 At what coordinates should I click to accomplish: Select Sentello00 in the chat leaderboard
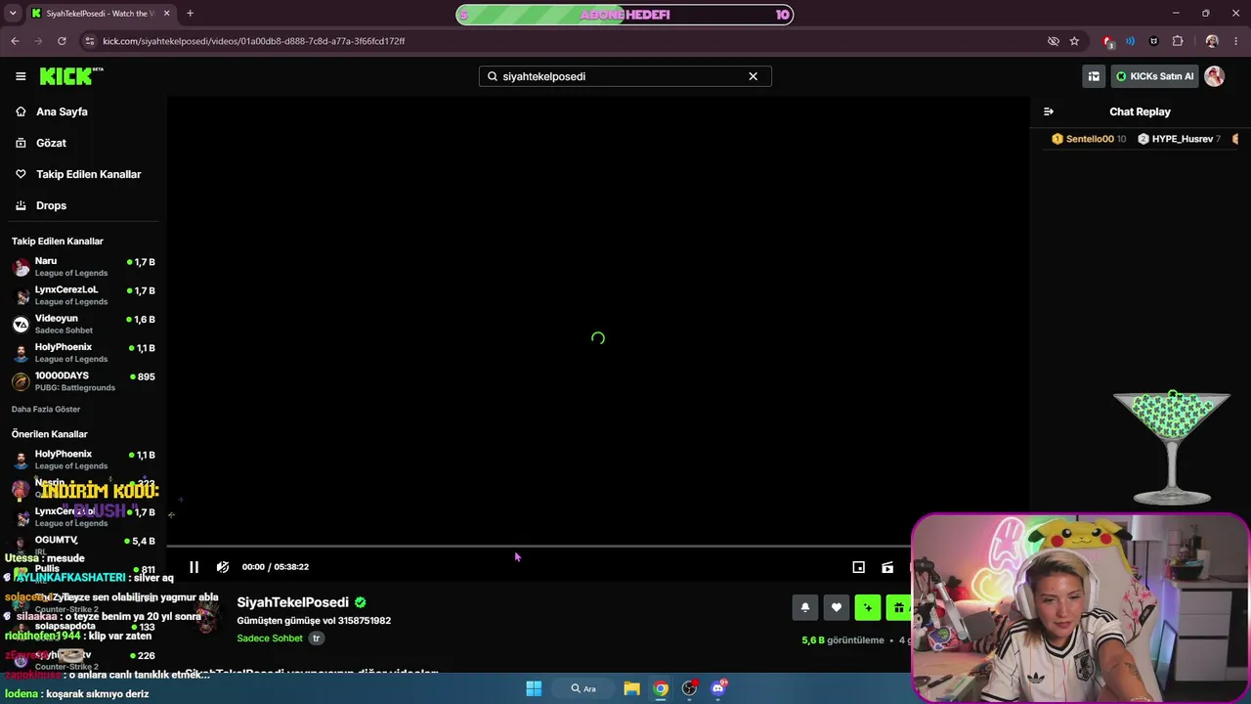pos(1089,139)
